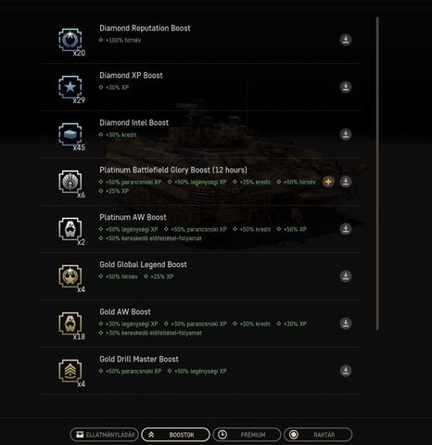Activate the Gold Global Legend Boost arrow icon
Viewport: 432px width, 445px height.
click(x=346, y=276)
